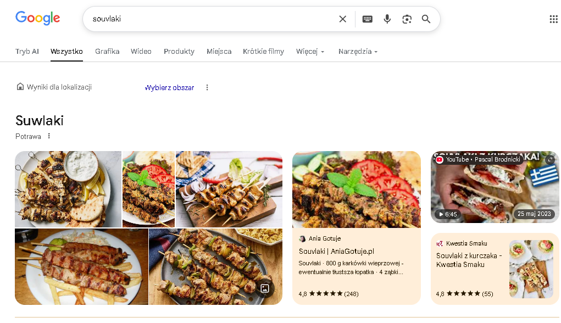Viewport: 561px width, 323px height.
Task: Click the Google logo
Action: pos(37,18)
